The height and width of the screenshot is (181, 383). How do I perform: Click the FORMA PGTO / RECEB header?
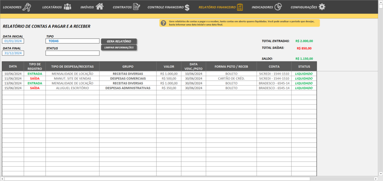[x=231, y=66]
